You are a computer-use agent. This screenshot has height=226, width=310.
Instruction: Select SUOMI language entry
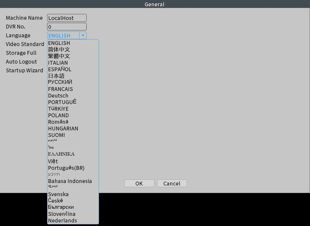tap(73, 135)
